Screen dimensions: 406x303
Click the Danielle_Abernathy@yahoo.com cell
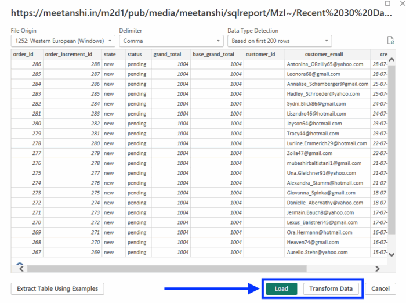327,203
